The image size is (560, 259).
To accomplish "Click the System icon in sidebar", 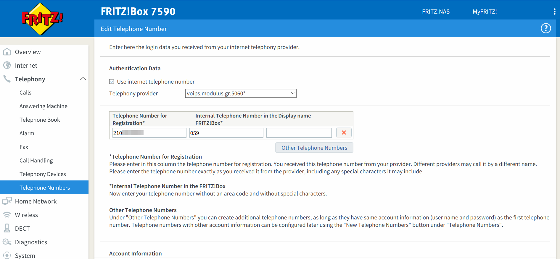I will coord(7,255).
